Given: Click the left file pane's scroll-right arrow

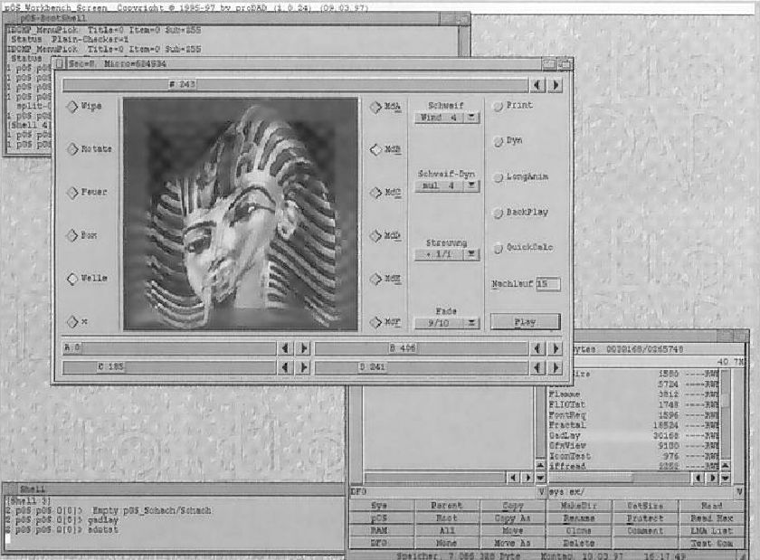Looking at the screenshot, I should [x=527, y=478].
